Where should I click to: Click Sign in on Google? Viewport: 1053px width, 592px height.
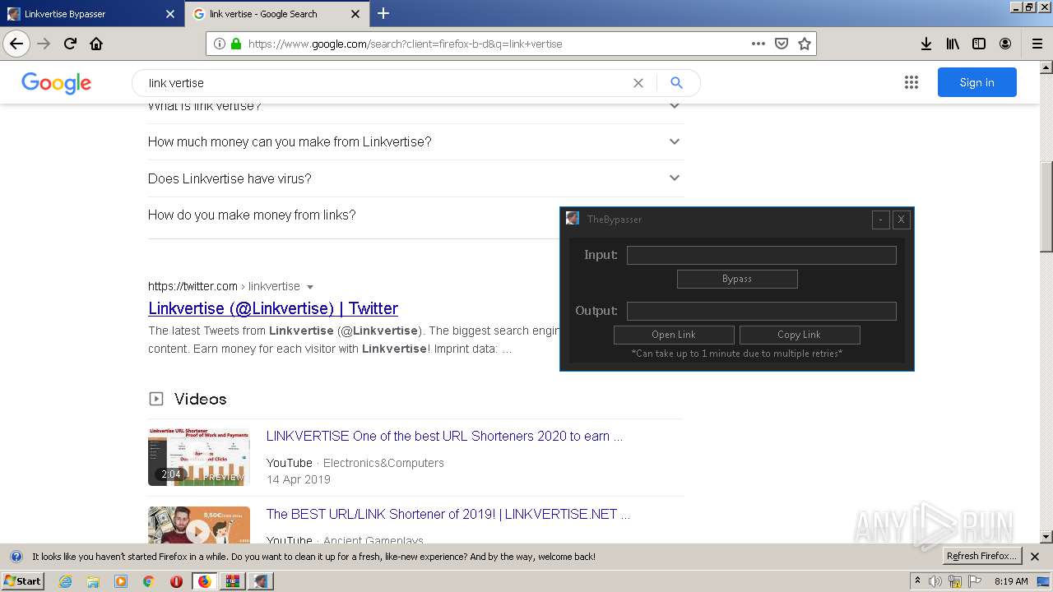(x=977, y=82)
